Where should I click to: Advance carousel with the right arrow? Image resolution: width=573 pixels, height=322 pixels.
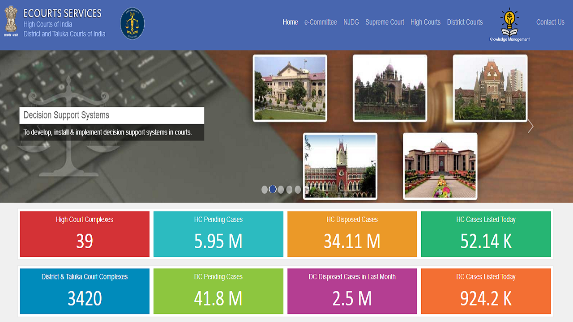(530, 127)
